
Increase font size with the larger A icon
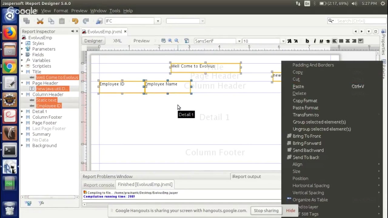pos(289,41)
